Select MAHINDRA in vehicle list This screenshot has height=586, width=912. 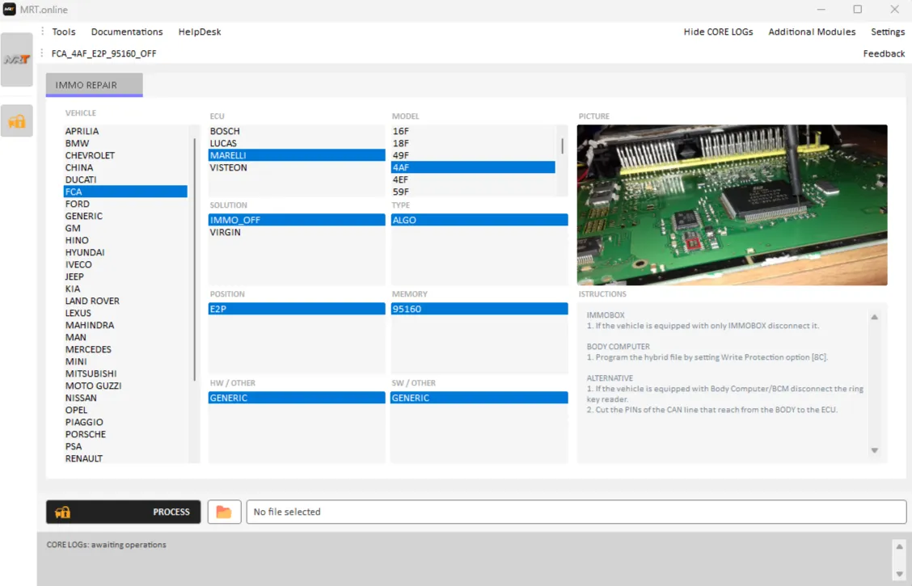(125, 325)
